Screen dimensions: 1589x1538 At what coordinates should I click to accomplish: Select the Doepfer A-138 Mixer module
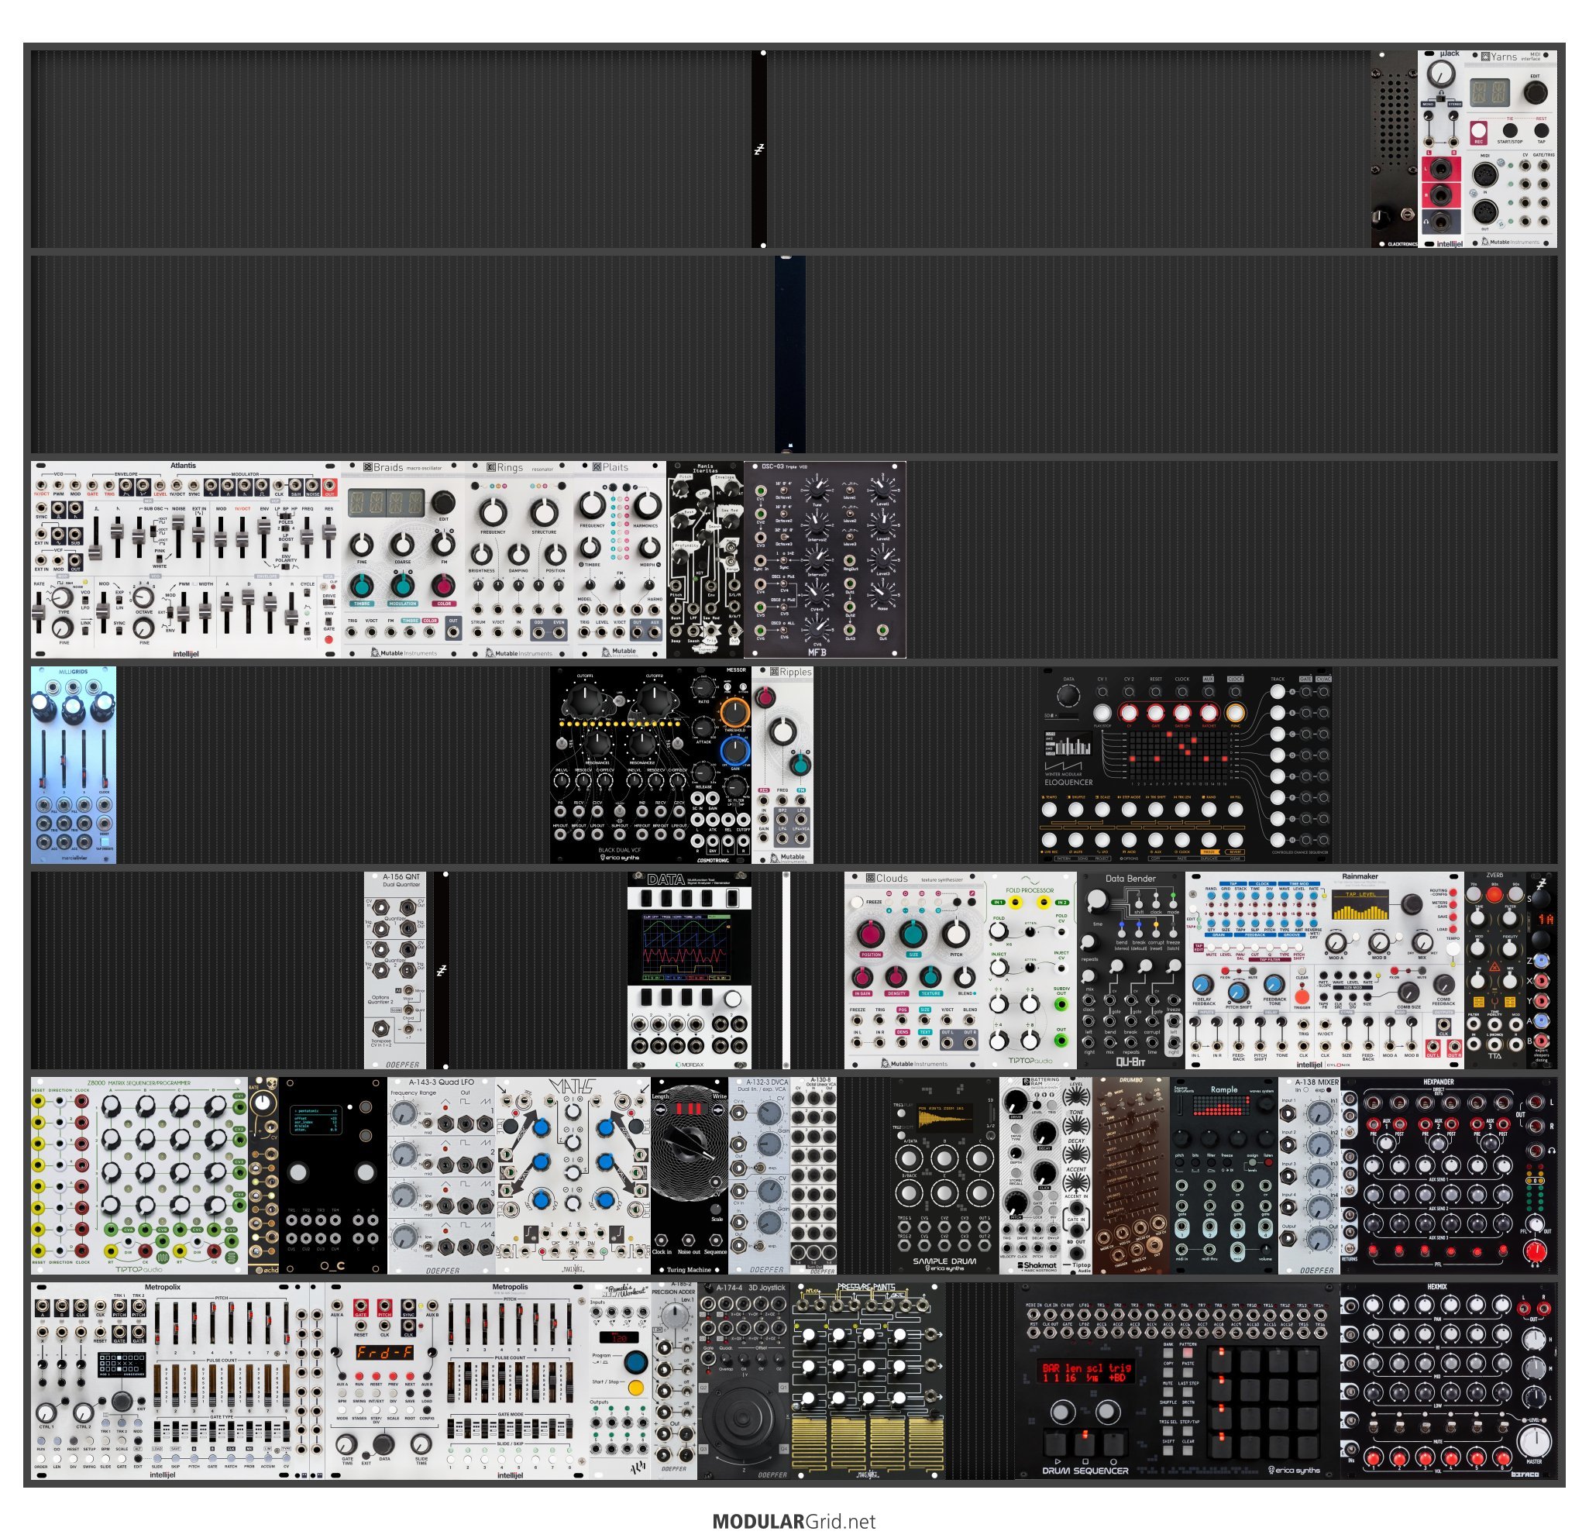[x=1309, y=1175]
